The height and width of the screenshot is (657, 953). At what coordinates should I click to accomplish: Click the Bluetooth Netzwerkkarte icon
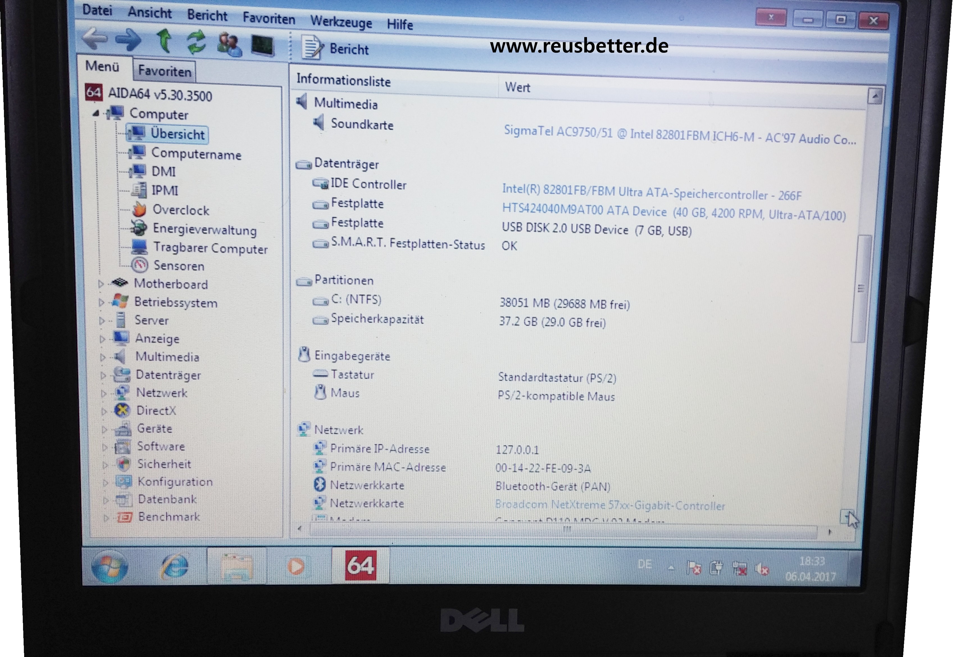(320, 485)
